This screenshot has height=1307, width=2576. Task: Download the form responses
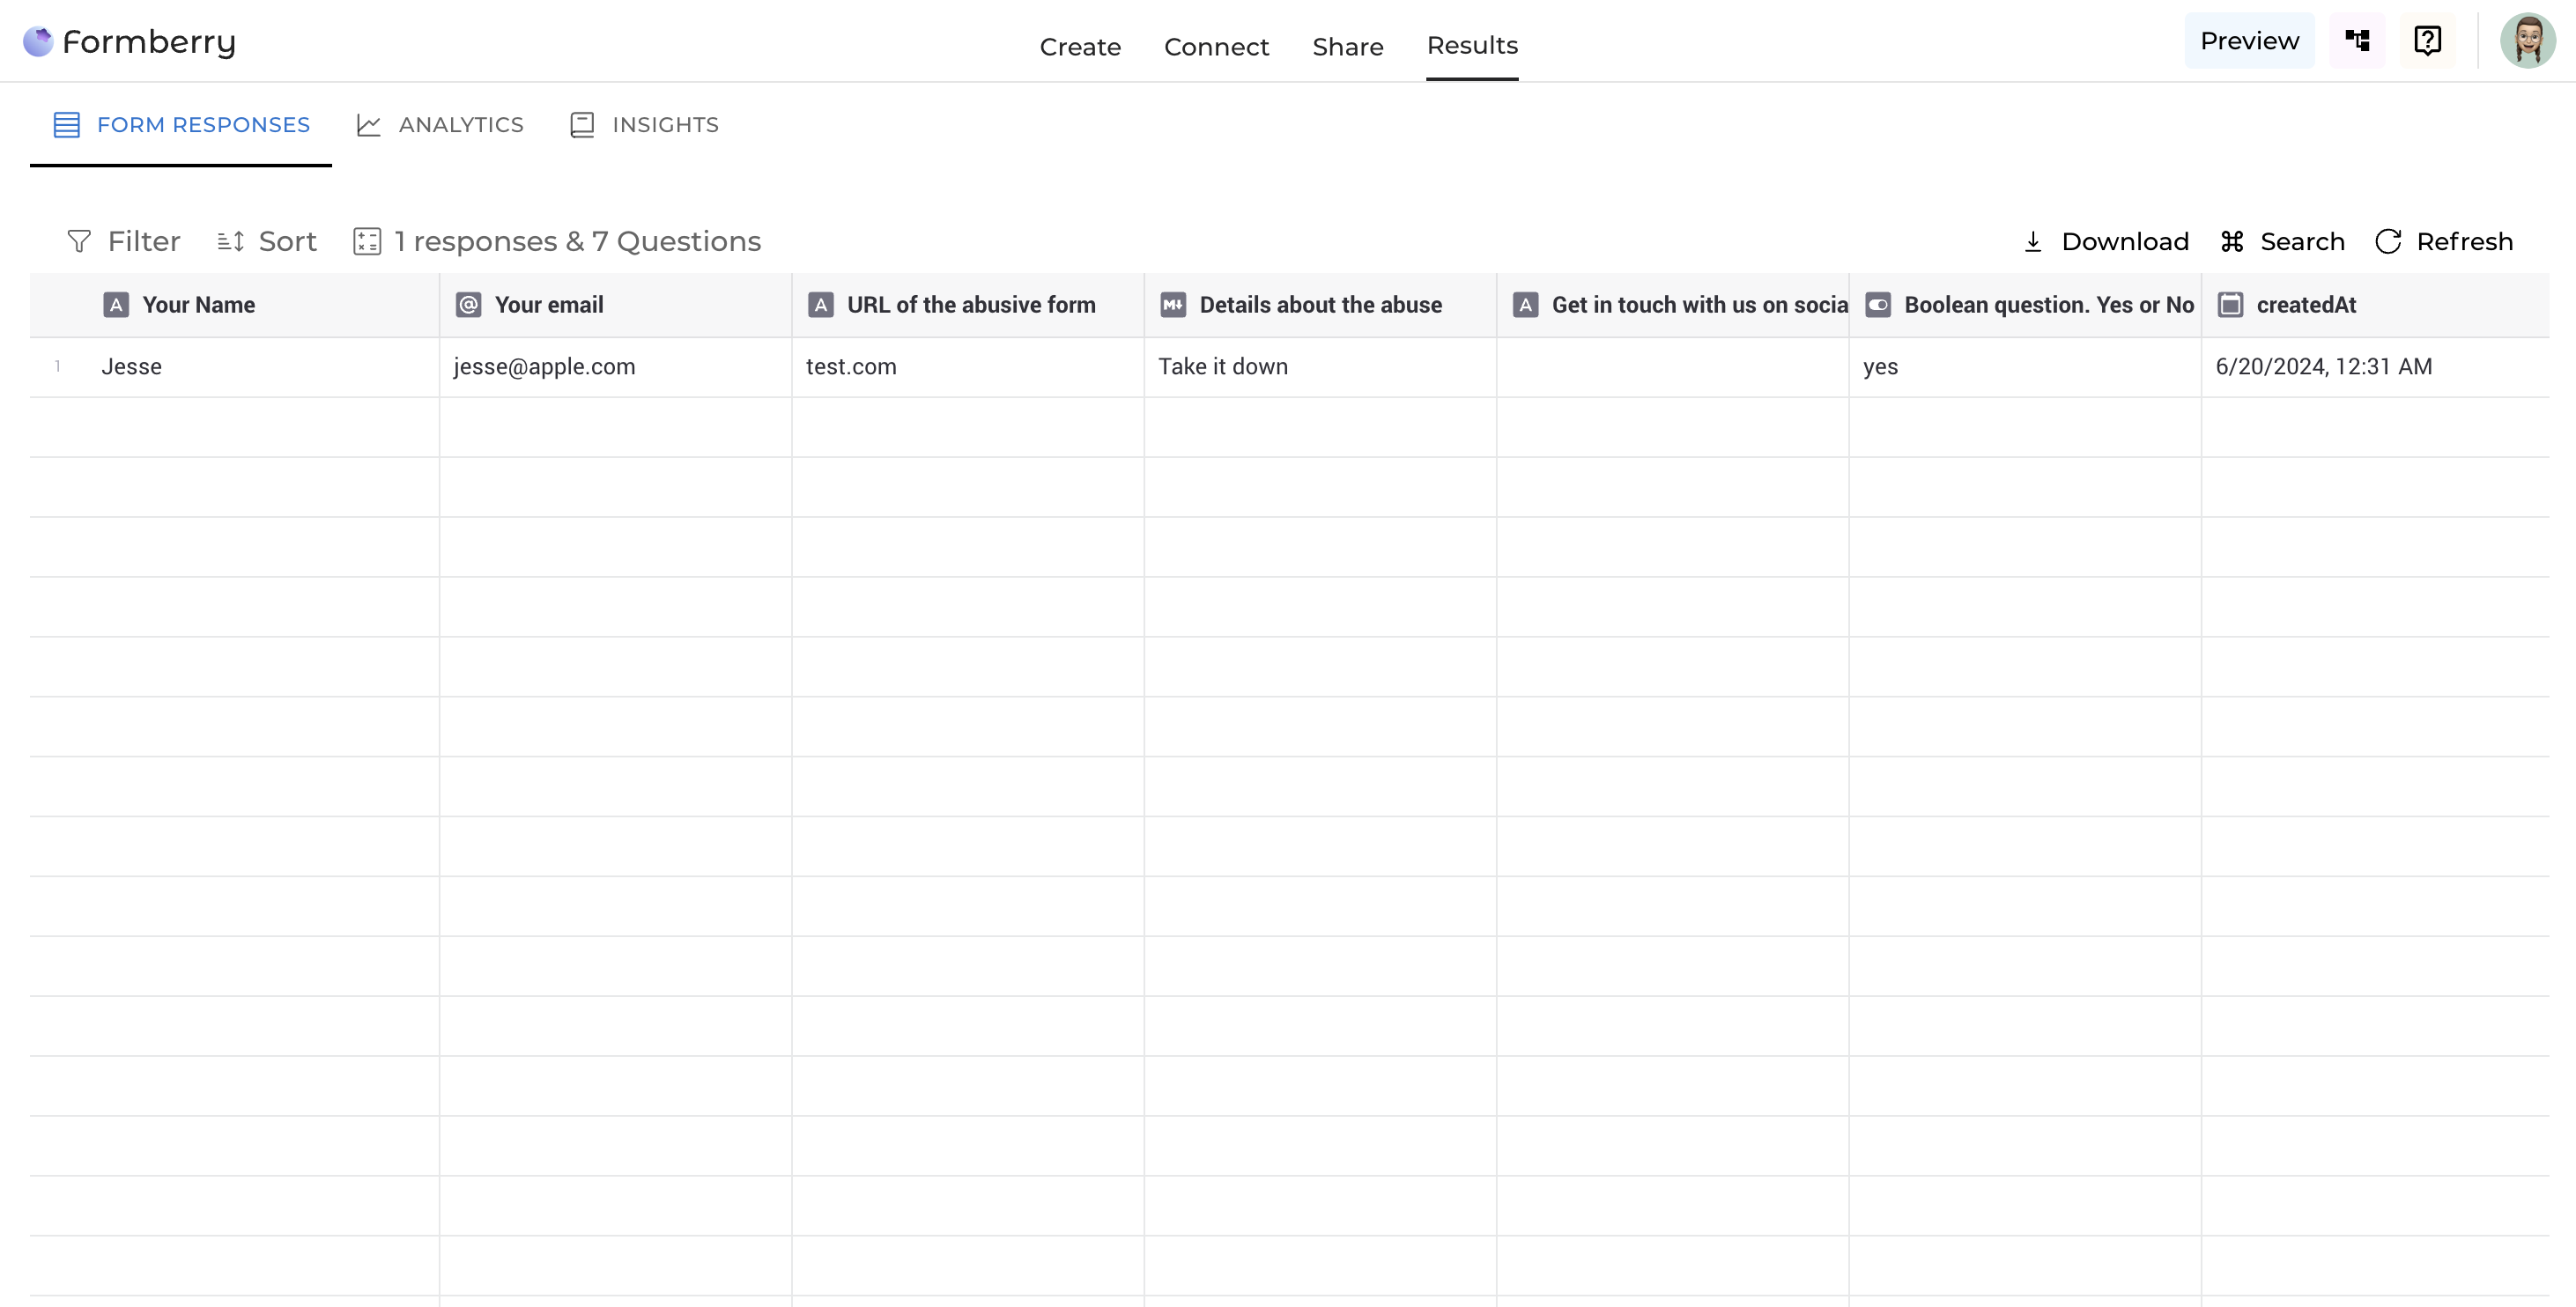click(x=2105, y=242)
